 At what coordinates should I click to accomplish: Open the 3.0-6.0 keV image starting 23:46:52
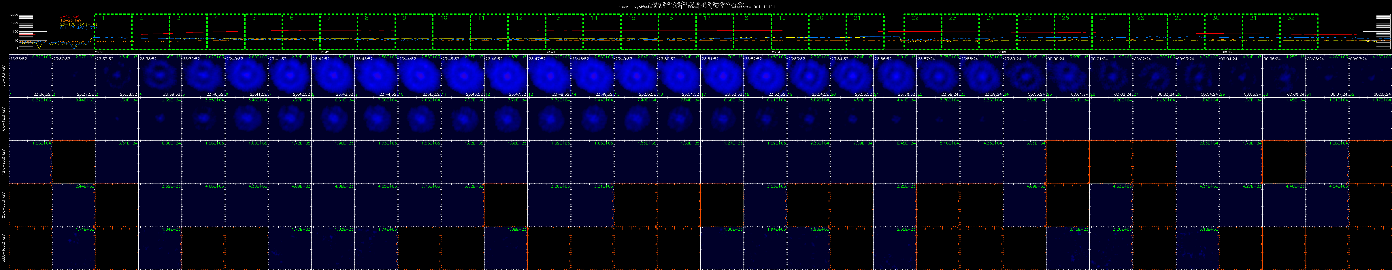coord(506,76)
